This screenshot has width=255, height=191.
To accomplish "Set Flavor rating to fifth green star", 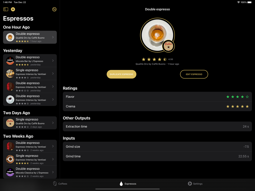I will pos(247,97).
